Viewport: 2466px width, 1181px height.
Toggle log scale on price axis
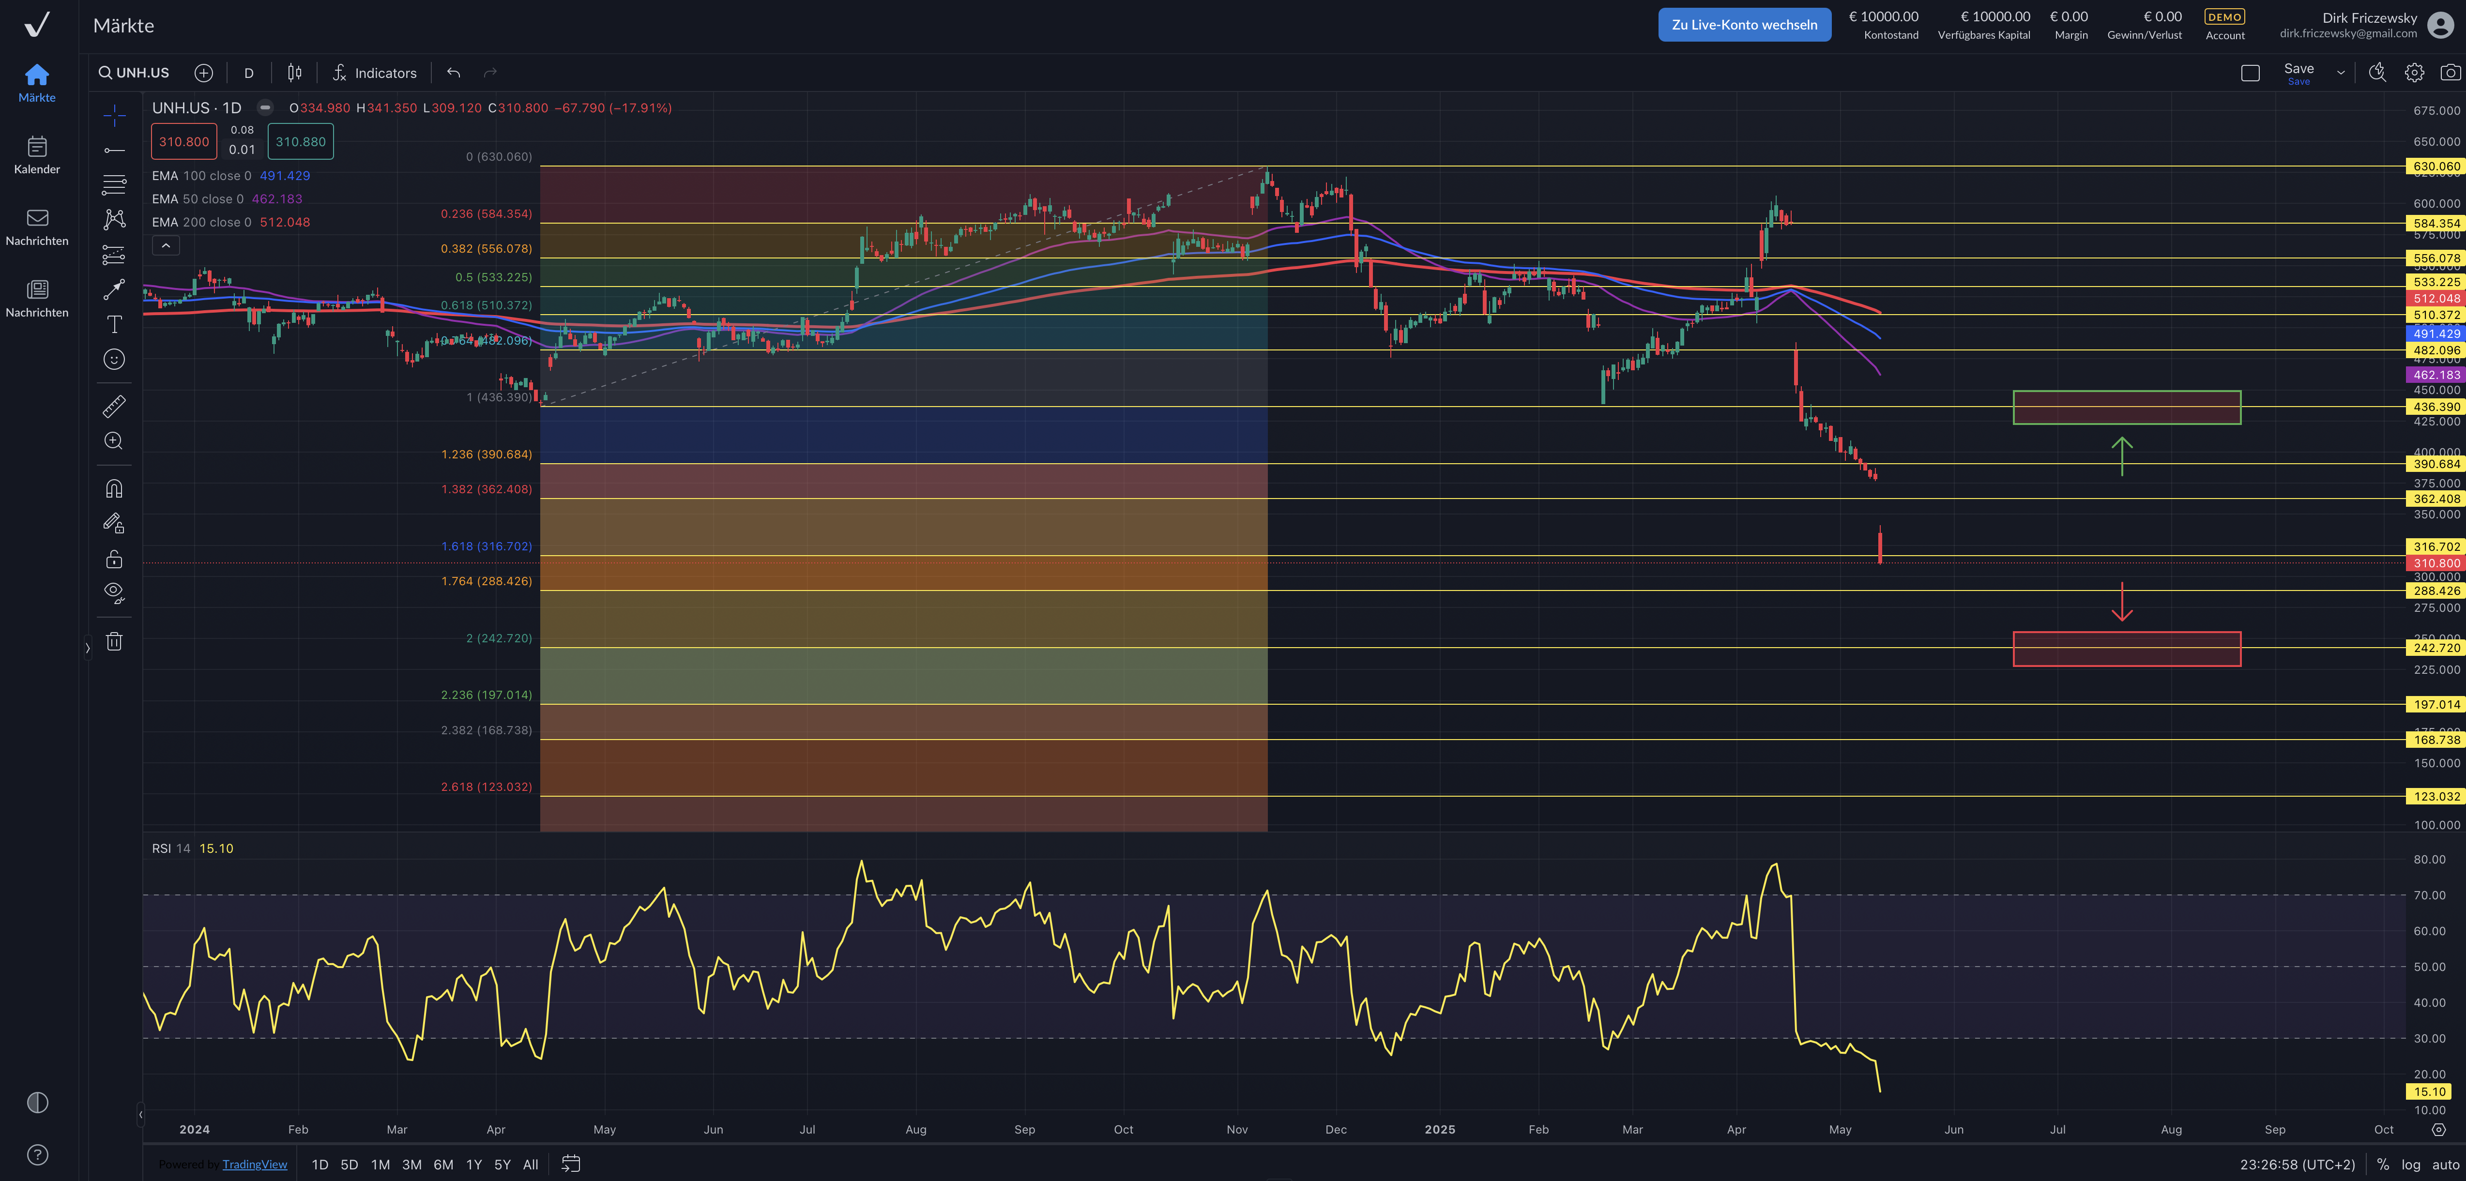click(2410, 1165)
